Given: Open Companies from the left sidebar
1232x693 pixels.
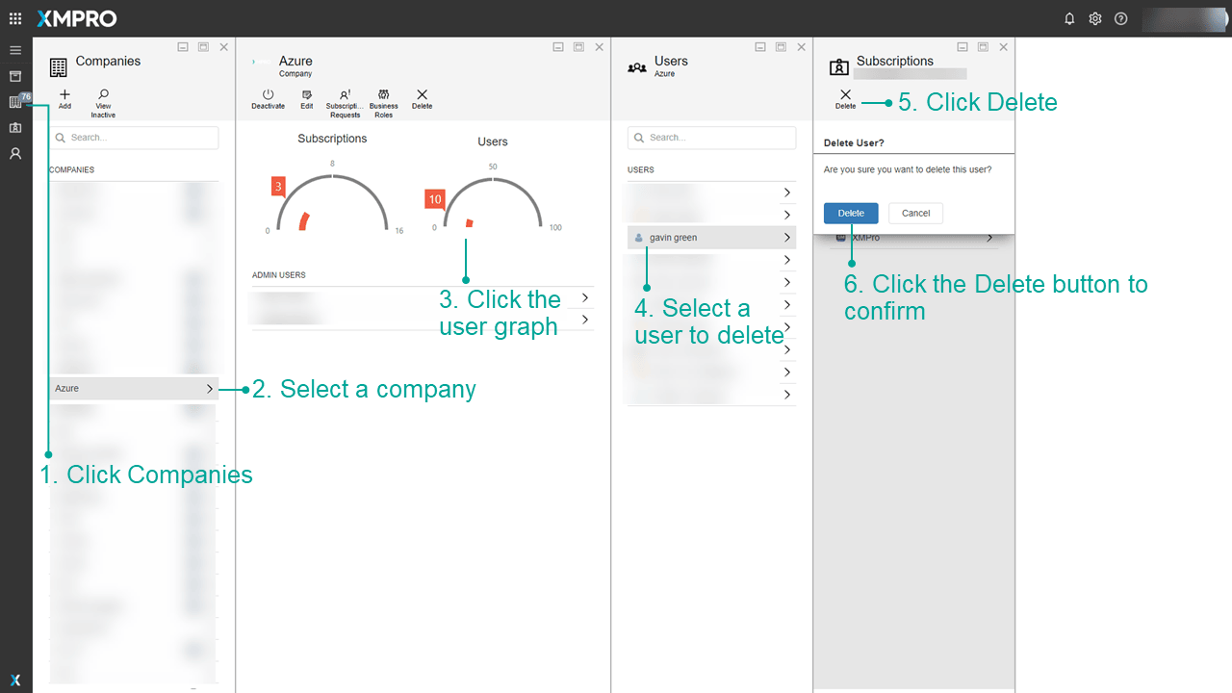Looking at the screenshot, I should (x=15, y=102).
